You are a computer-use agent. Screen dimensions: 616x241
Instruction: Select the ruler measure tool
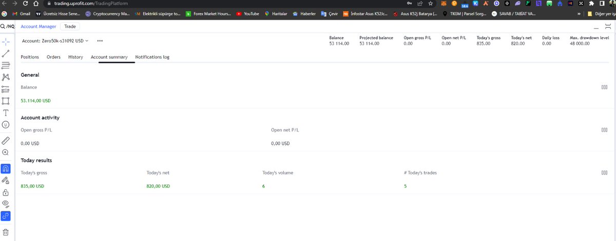(6, 140)
